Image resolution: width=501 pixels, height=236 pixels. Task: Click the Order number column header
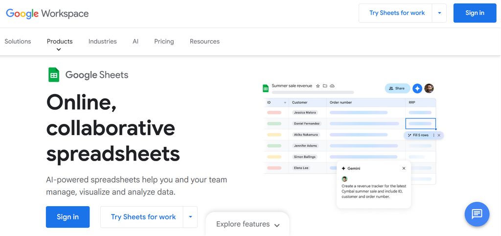point(341,102)
